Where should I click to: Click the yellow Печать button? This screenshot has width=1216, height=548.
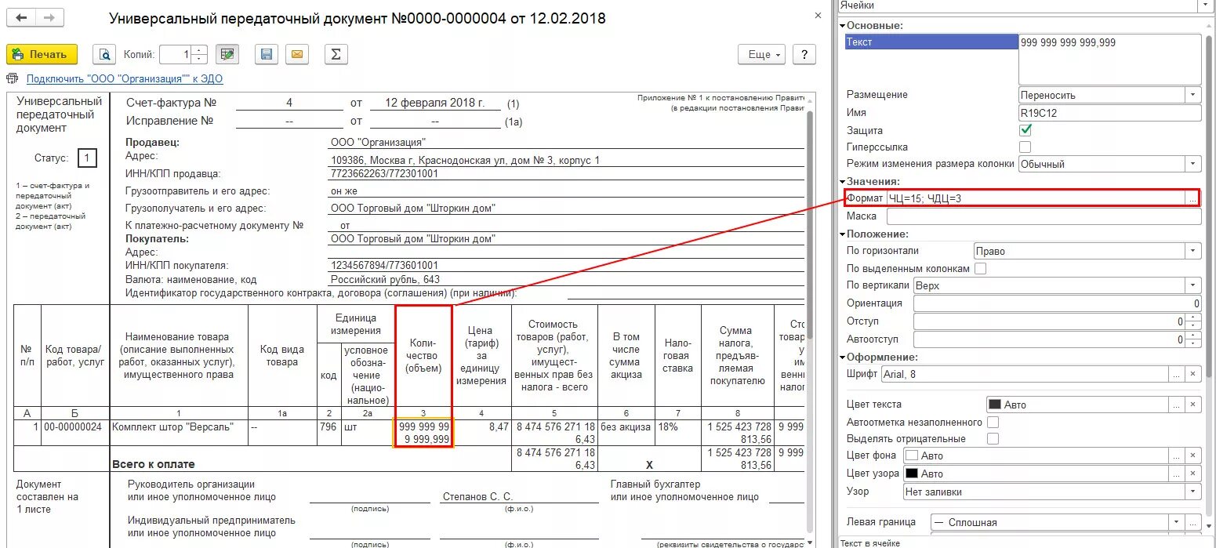click(42, 55)
